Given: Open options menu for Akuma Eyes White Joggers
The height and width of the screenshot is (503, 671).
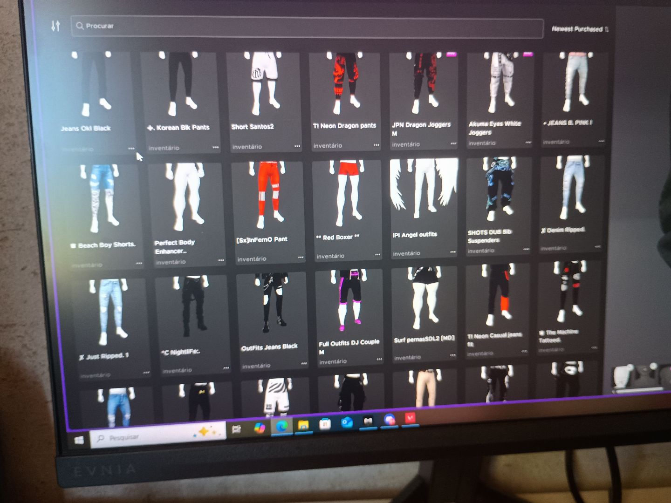Looking at the screenshot, I should click(528, 142).
